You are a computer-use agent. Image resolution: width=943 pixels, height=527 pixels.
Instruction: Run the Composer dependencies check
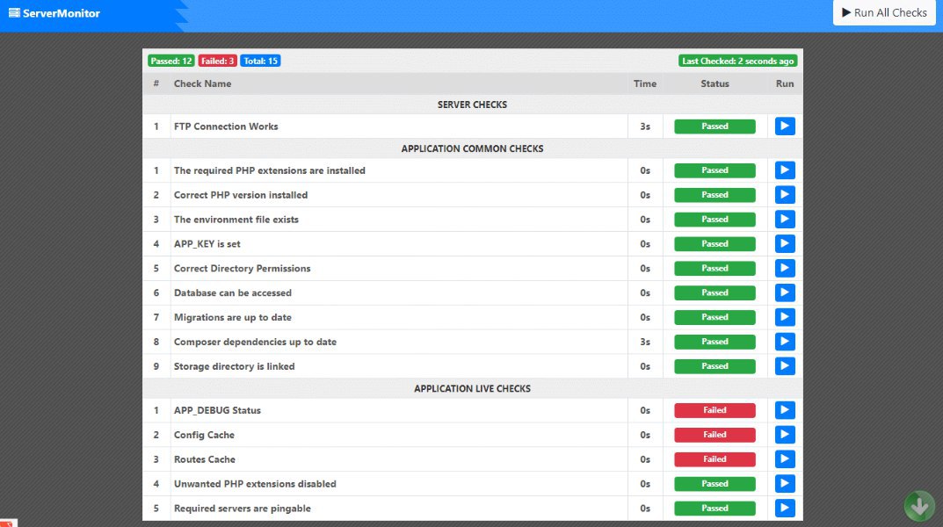[x=785, y=342]
